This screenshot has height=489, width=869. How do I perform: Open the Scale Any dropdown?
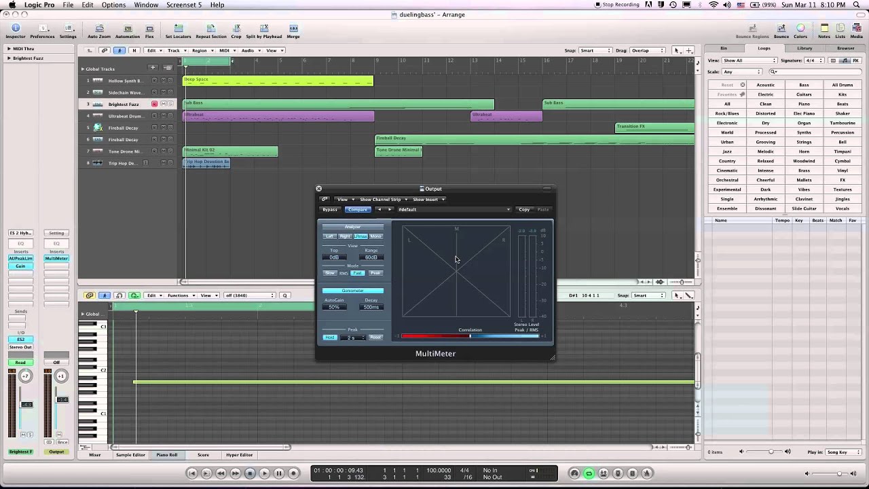742,71
